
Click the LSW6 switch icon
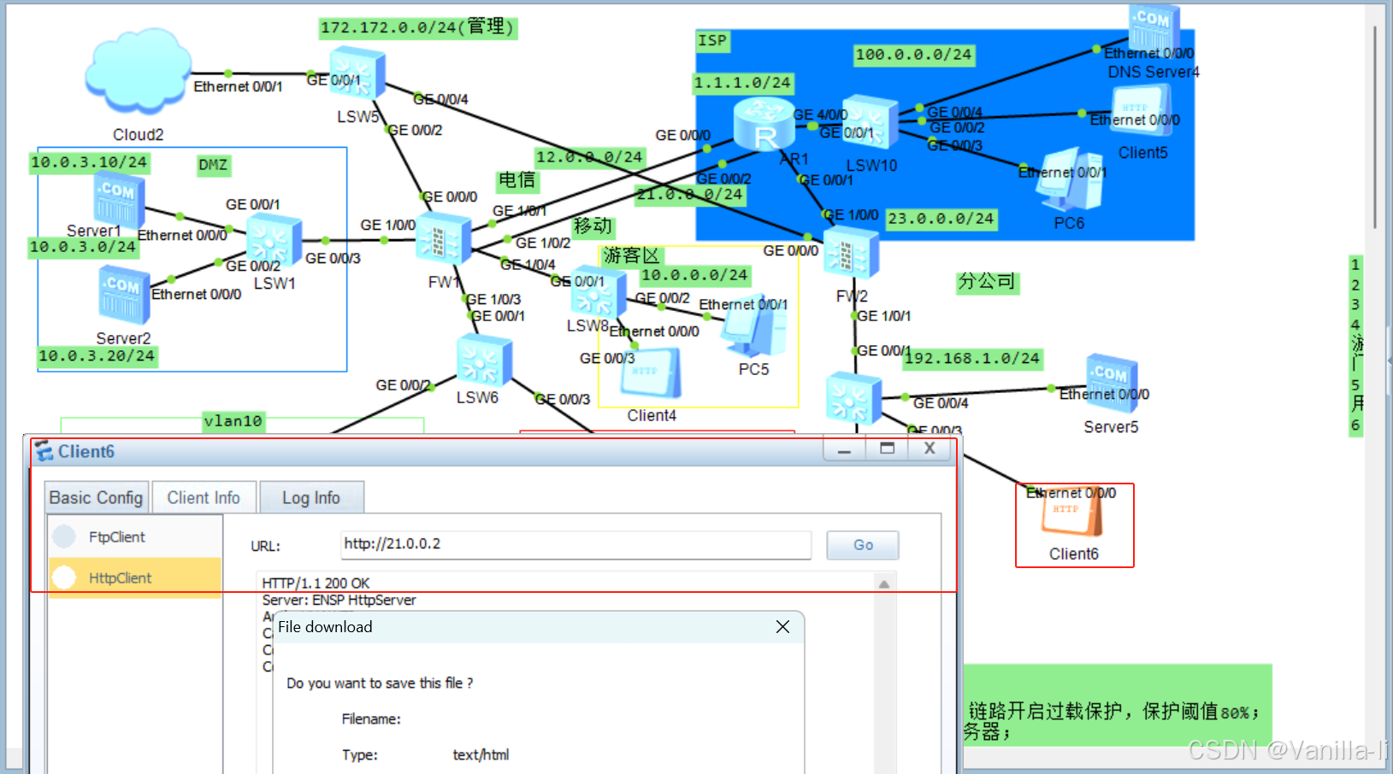click(484, 361)
